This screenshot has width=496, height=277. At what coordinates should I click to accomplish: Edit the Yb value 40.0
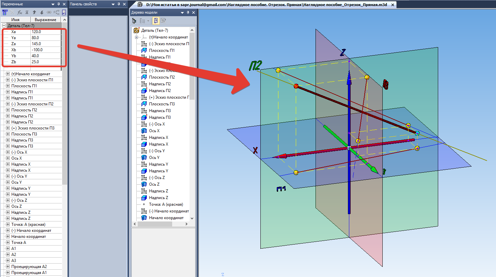point(46,56)
